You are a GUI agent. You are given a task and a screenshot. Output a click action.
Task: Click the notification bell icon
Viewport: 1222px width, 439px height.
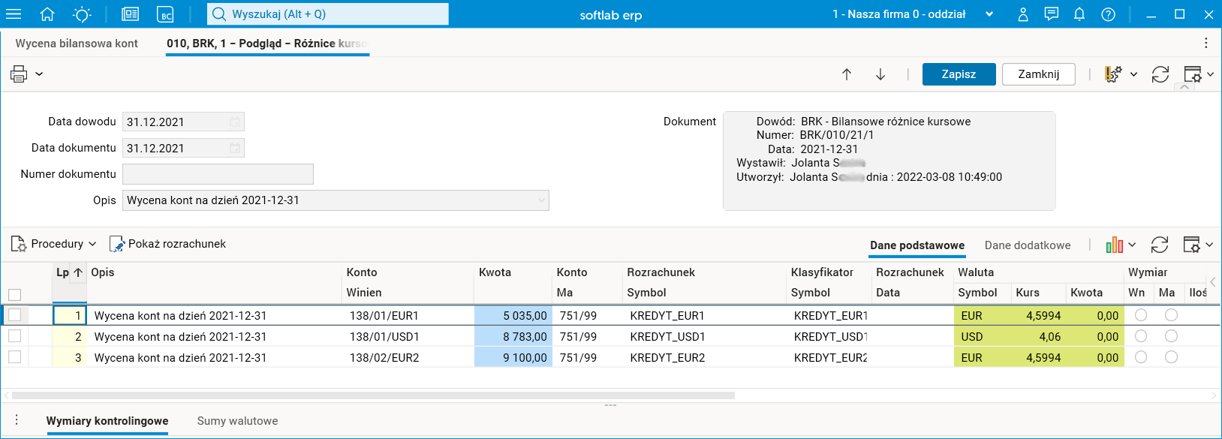pos(1079,14)
